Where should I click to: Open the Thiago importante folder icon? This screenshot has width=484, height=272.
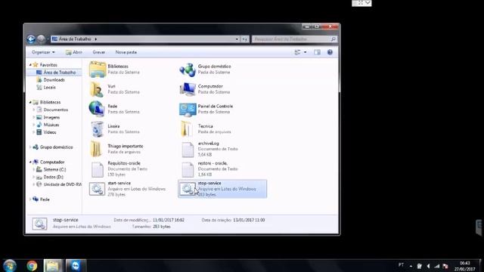click(x=96, y=149)
